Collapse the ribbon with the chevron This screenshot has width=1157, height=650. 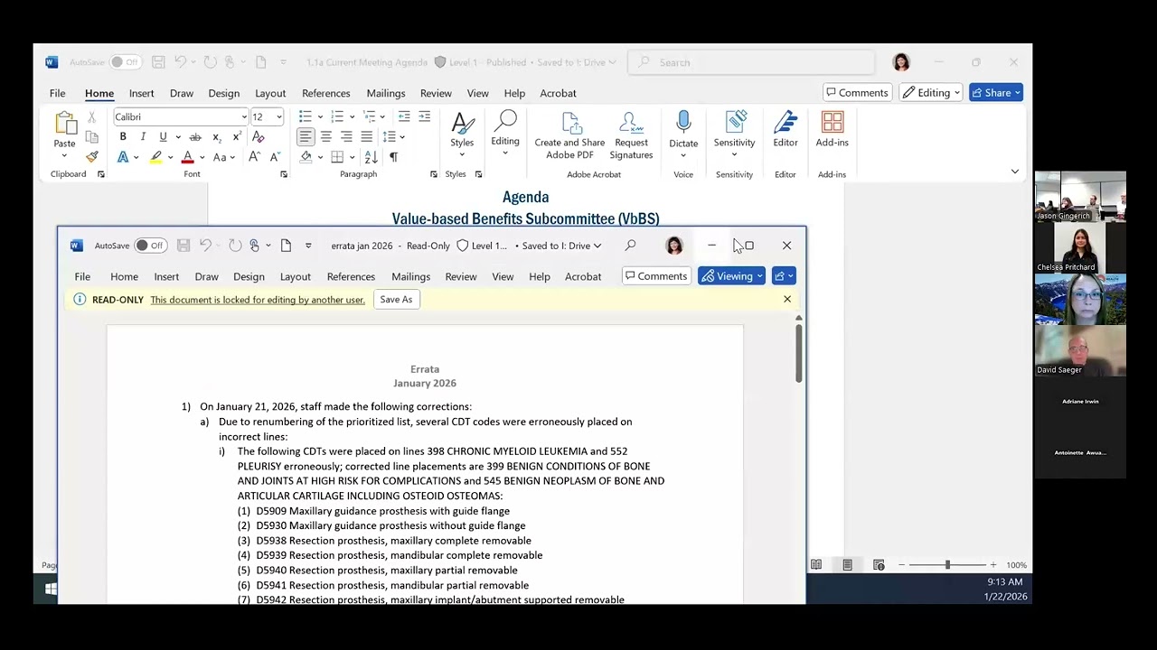click(x=1014, y=172)
